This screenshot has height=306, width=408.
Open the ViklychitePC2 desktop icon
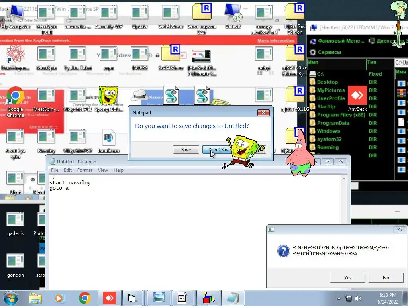pos(78,141)
